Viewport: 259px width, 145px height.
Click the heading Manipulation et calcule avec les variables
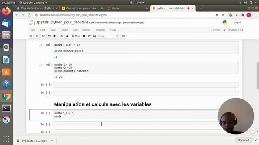(103, 104)
